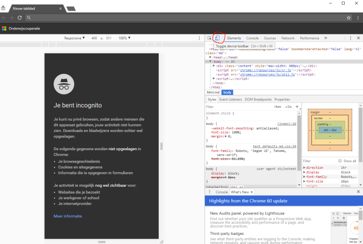Screen dimensions: 363x244
Task: Click the Meer informatie link
Action: (68, 216)
